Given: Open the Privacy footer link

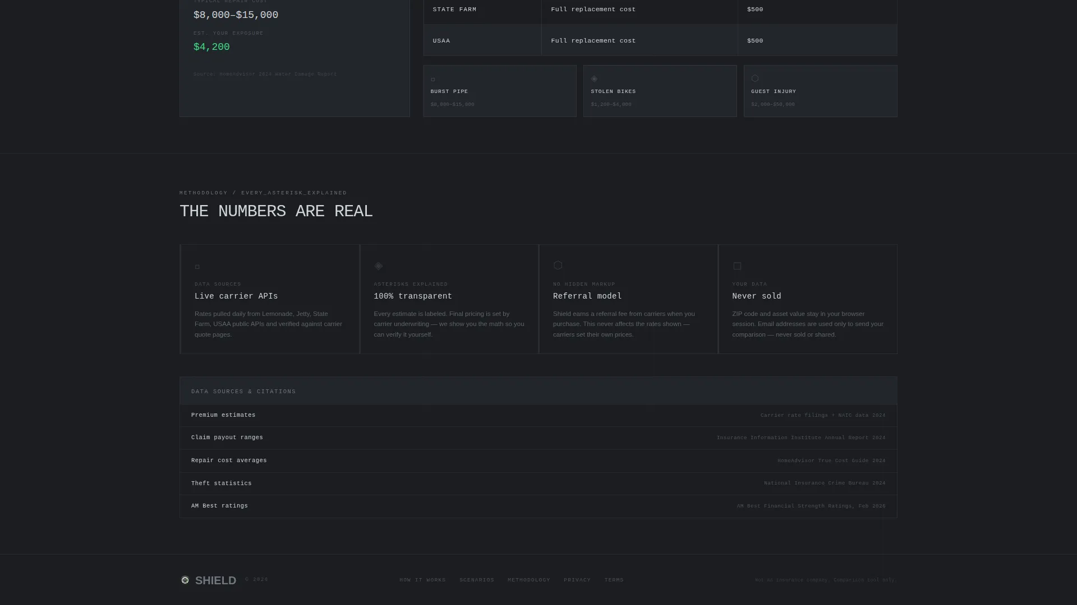Looking at the screenshot, I should point(577,580).
